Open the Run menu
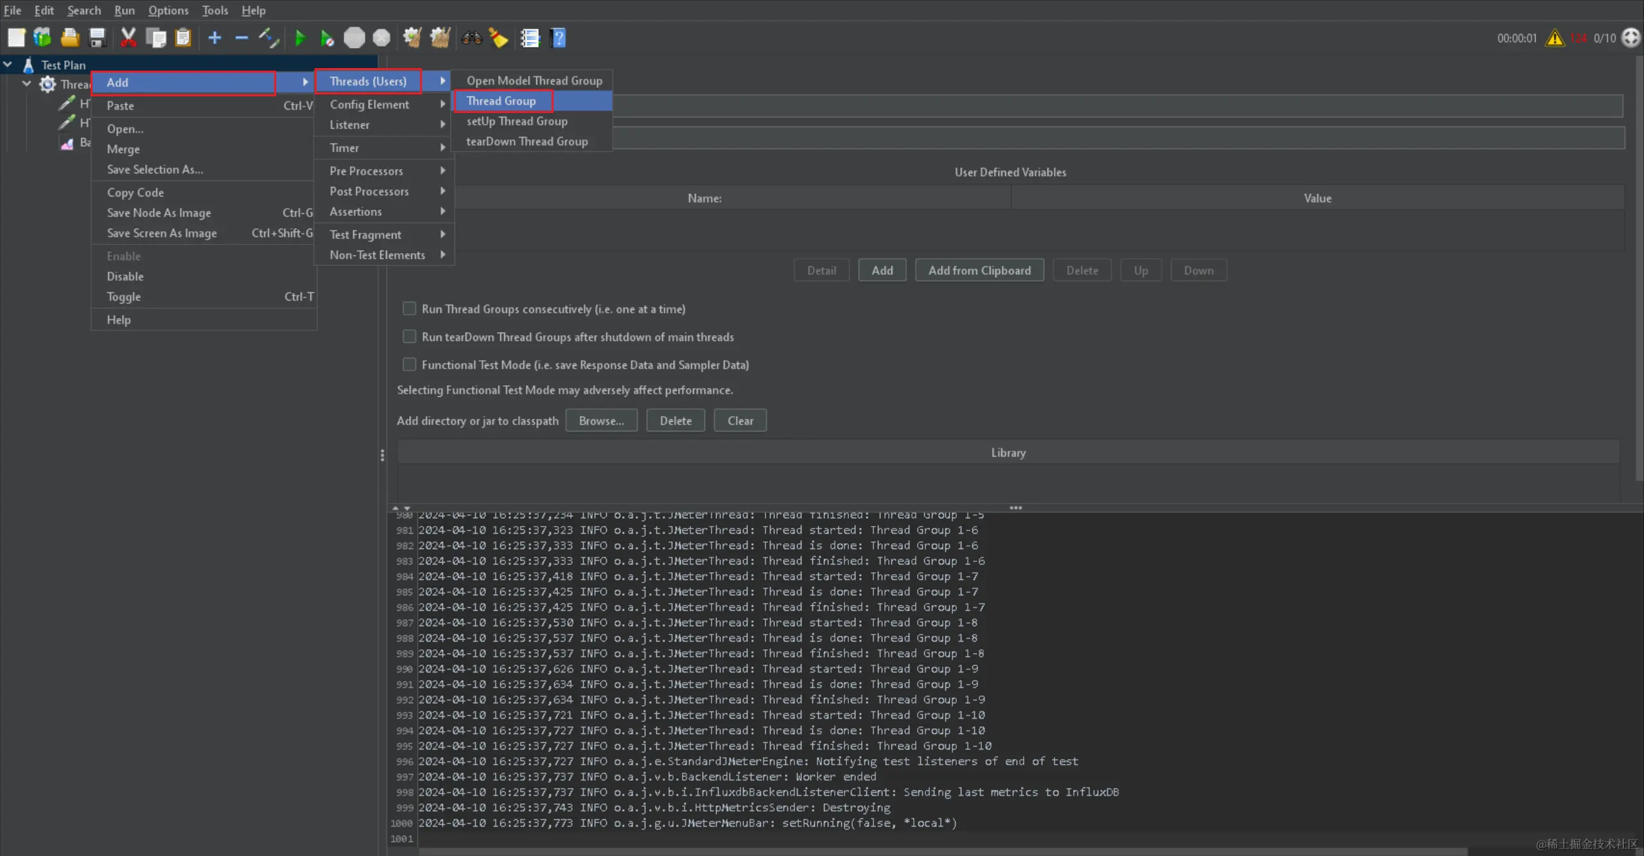 [125, 10]
